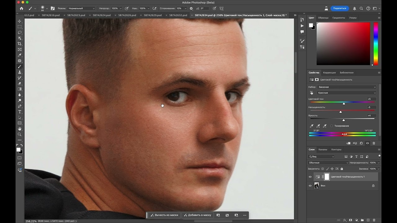The width and height of the screenshot is (397, 223).
Task: Select the Horizontal Type tool
Action: pos(20,112)
